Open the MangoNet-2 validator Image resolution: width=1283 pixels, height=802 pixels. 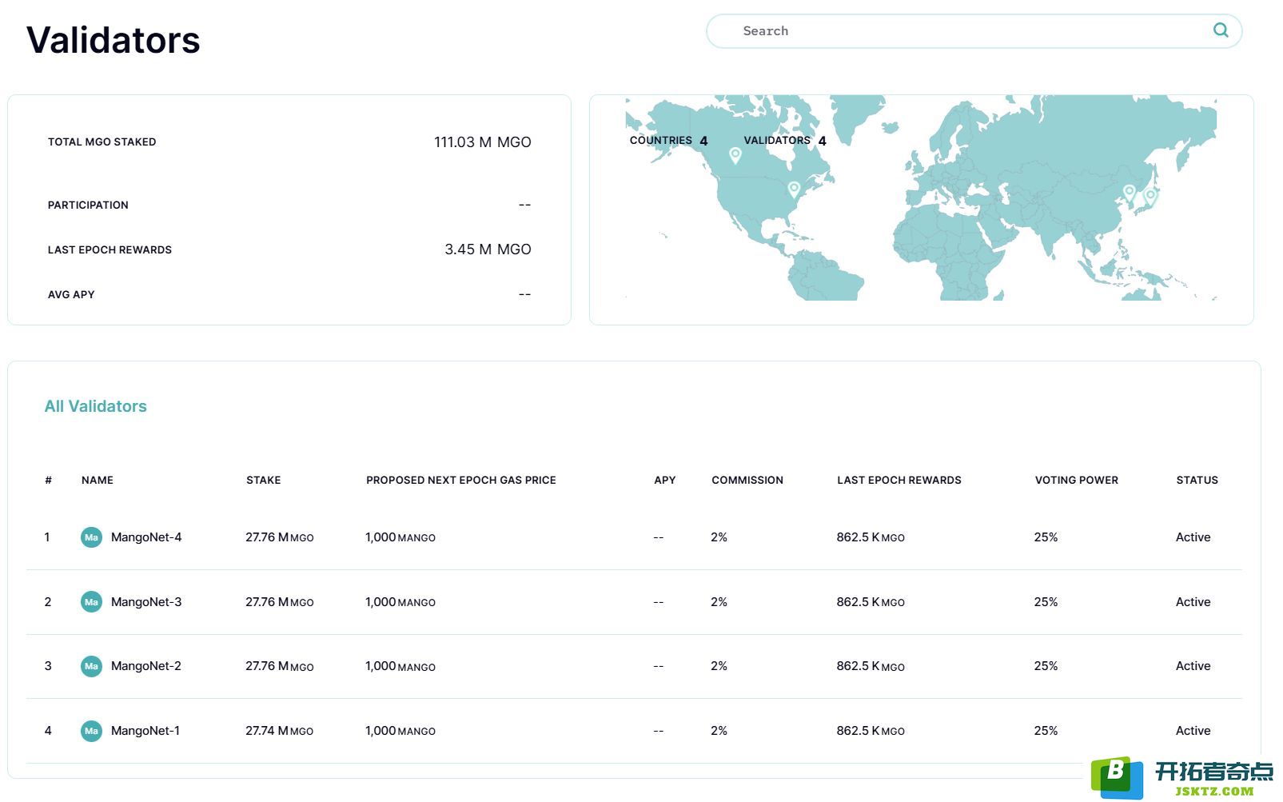(146, 666)
